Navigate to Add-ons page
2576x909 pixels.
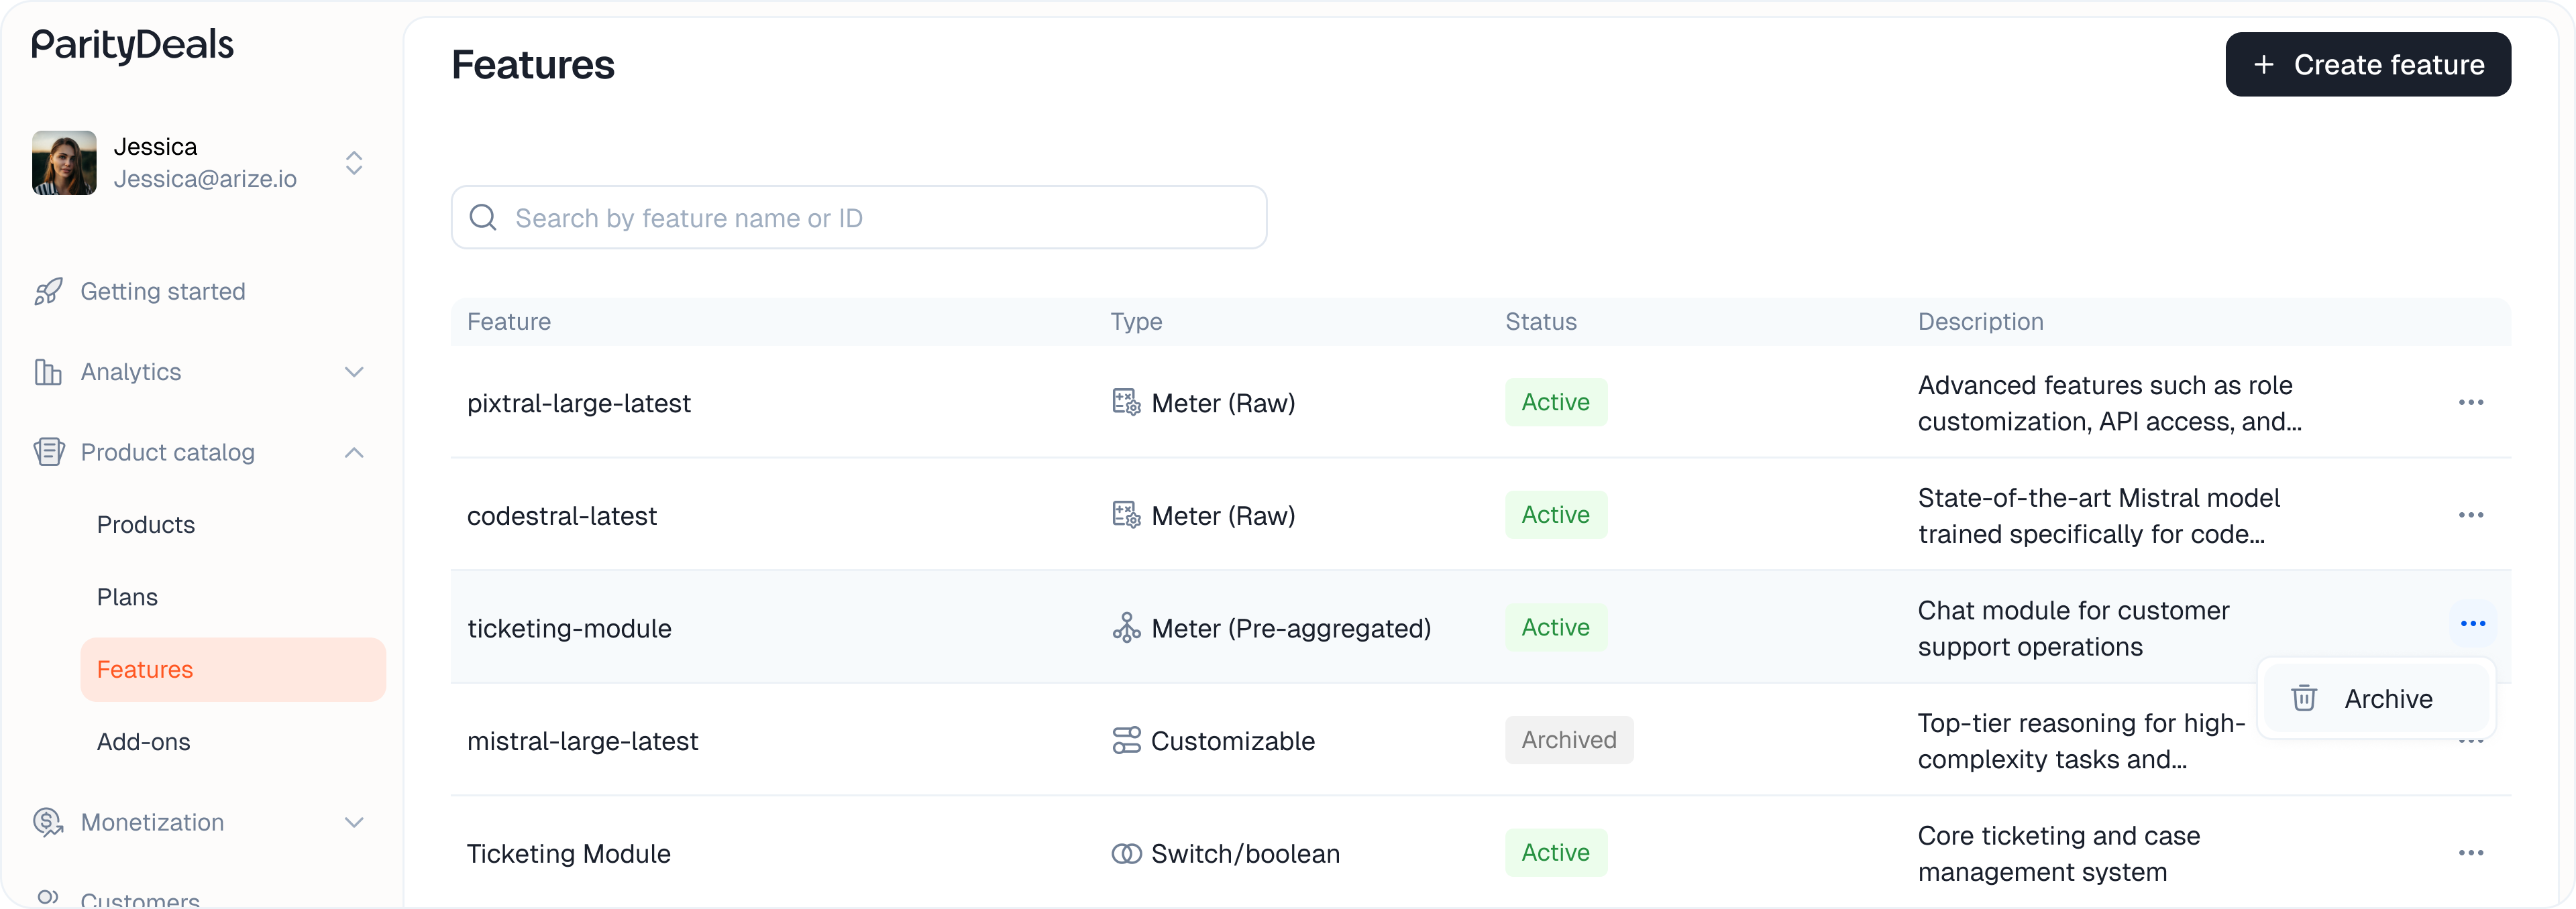(144, 742)
